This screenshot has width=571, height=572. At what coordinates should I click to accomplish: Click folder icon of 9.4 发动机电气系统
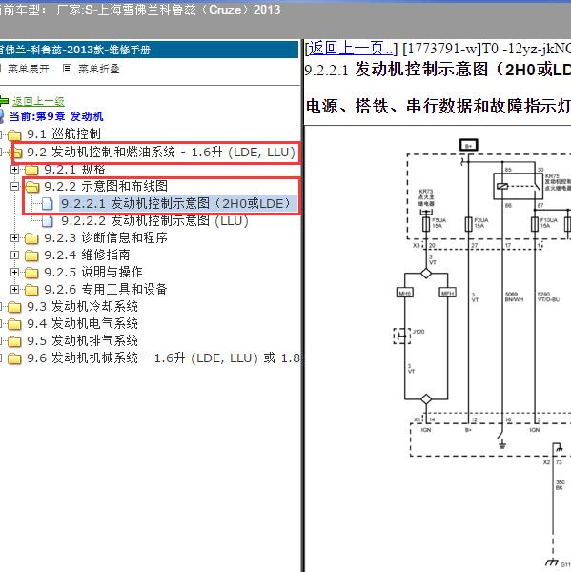click(14, 324)
